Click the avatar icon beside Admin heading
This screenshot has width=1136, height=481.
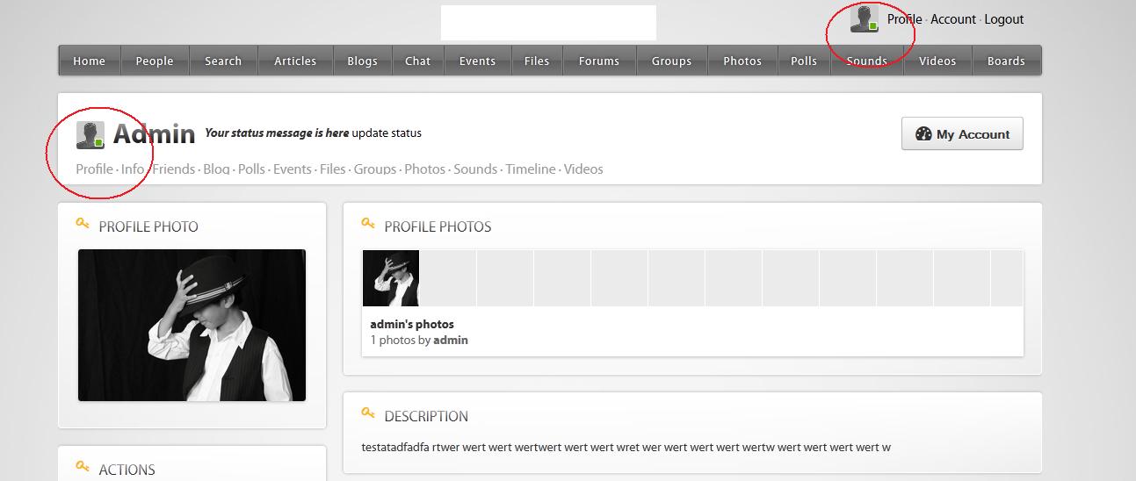point(90,135)
